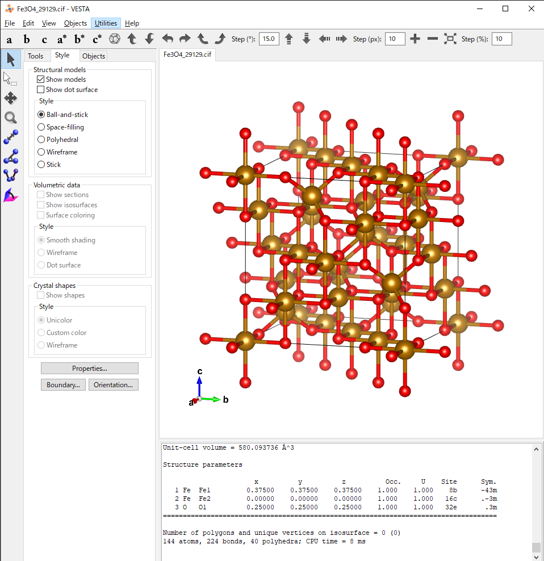Toggle Show shapes checkbox

[41, 295]
